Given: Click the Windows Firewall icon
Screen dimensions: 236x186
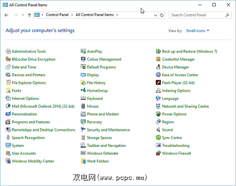Looking at the screenshot, I should (158, 153).
